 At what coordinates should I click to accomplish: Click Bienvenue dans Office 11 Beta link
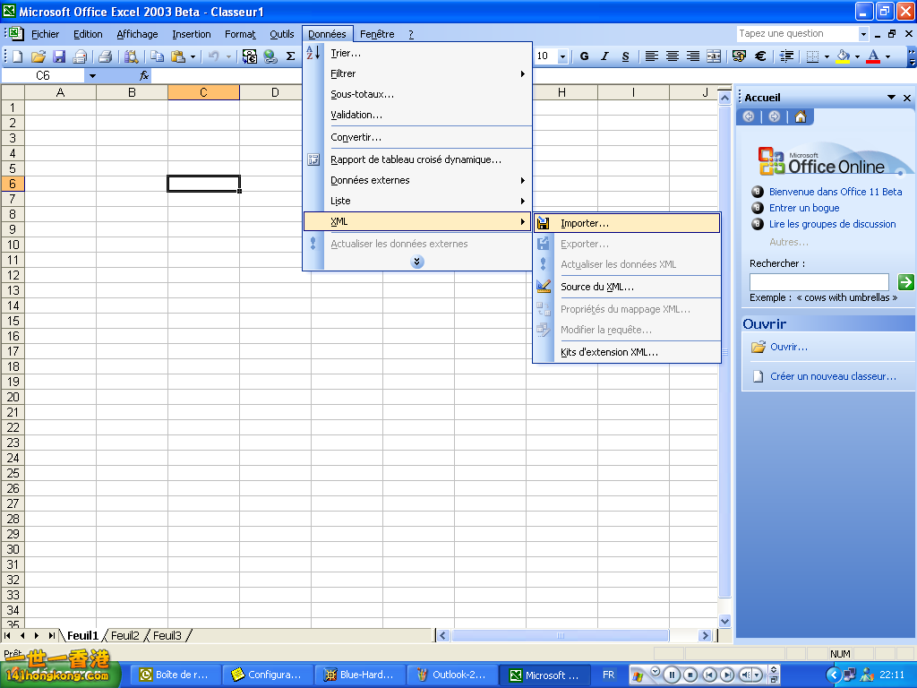pyautogui.click(x=836, y=192)
